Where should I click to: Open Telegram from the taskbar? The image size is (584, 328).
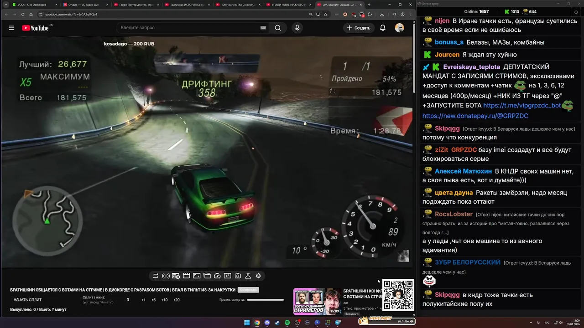point(338,323)
